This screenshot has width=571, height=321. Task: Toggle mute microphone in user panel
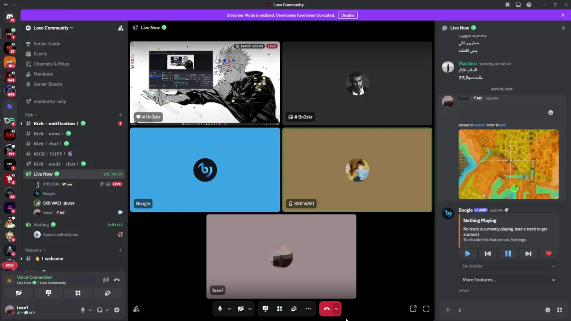pyautogui.click(x=83, y=310)
